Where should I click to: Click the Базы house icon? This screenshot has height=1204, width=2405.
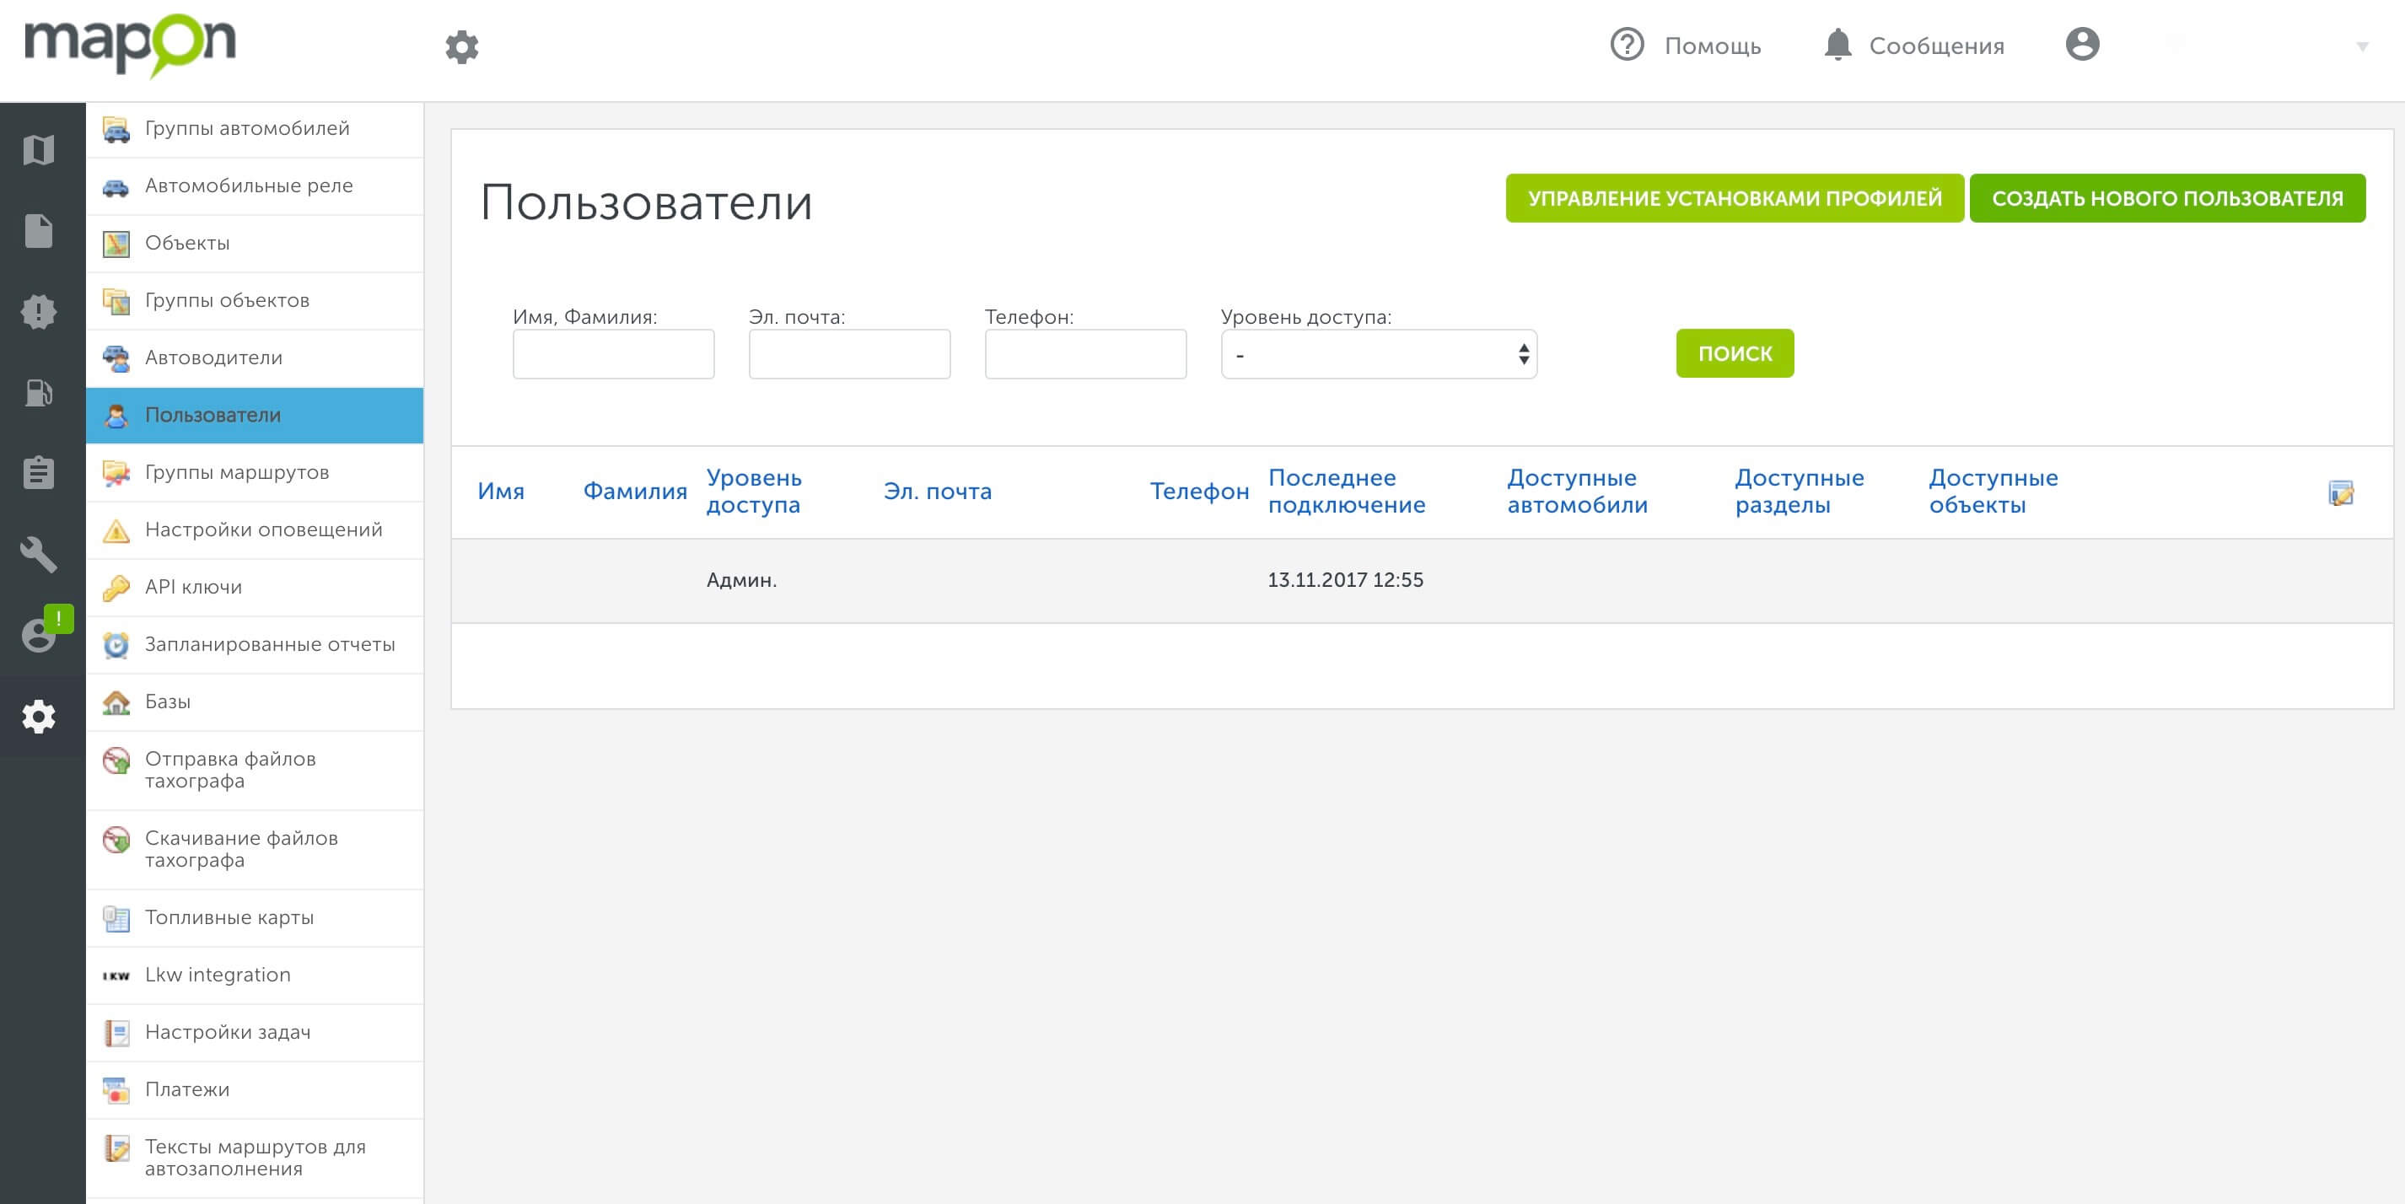coord(116,701)
